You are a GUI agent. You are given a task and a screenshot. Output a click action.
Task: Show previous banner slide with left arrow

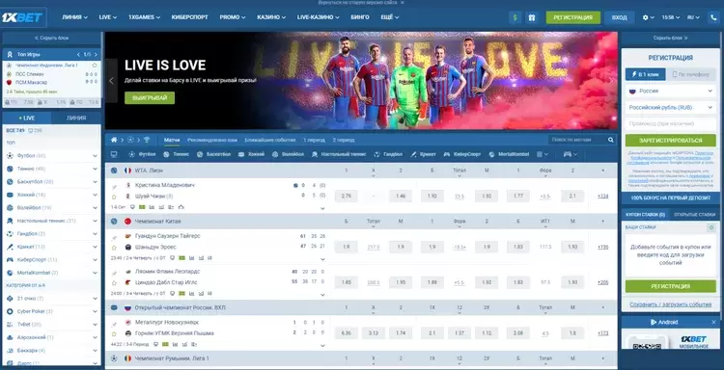point(111,81)
